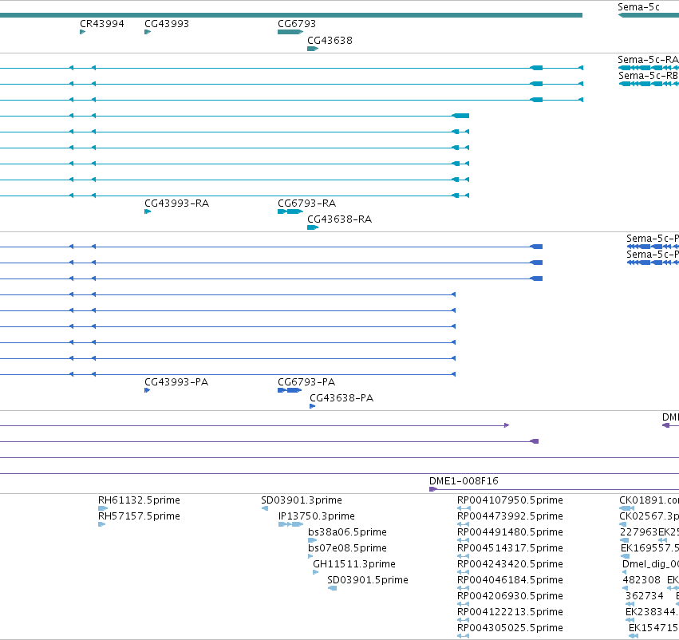Image resolution: width=679 pixels, height=640 pixels.
Task: Click the CG6793-PA blue exon glyph
Action: pos(290,390)
